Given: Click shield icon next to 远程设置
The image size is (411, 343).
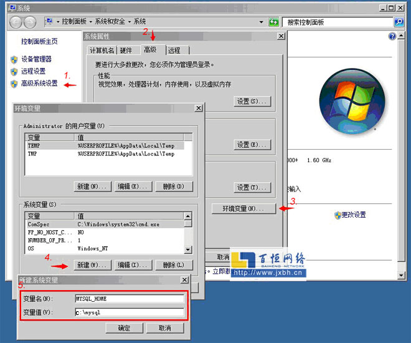Looking at the screenshot, I should tap(14, 72).
